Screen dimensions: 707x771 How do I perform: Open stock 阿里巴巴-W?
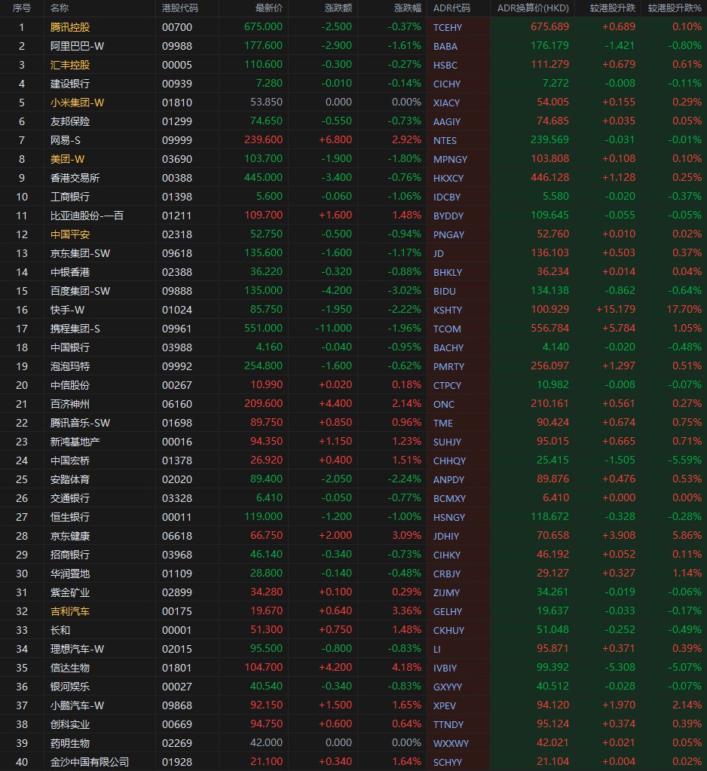point(77,46)
